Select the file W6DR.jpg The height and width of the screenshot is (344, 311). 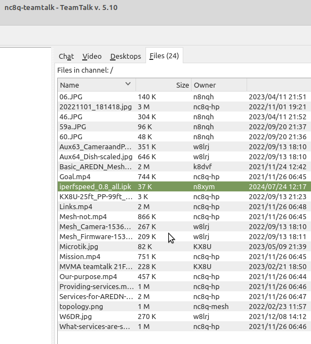coord(184,316)
